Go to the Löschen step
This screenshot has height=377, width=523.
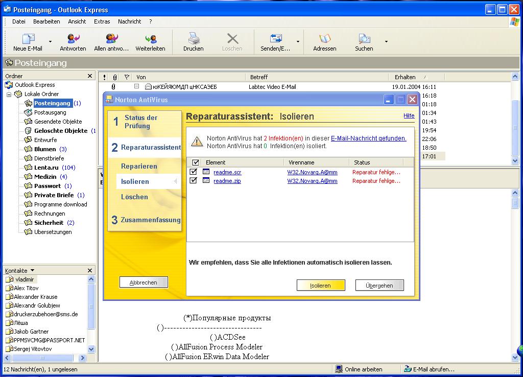pyautogui.click(x=134, y=197)
